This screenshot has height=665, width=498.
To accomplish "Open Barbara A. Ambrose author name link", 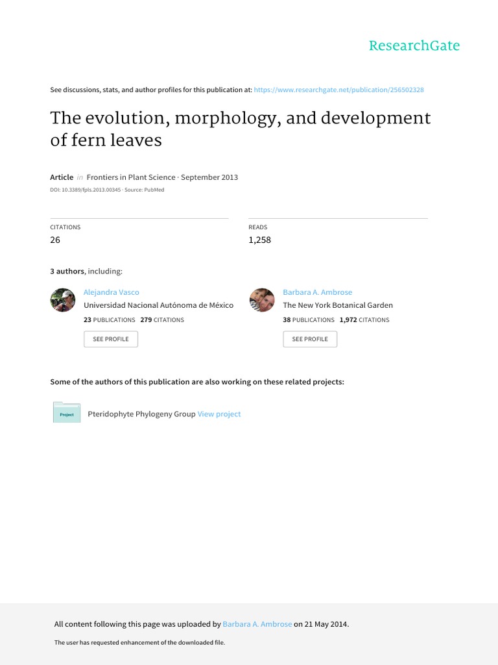I will click(317, 292).
